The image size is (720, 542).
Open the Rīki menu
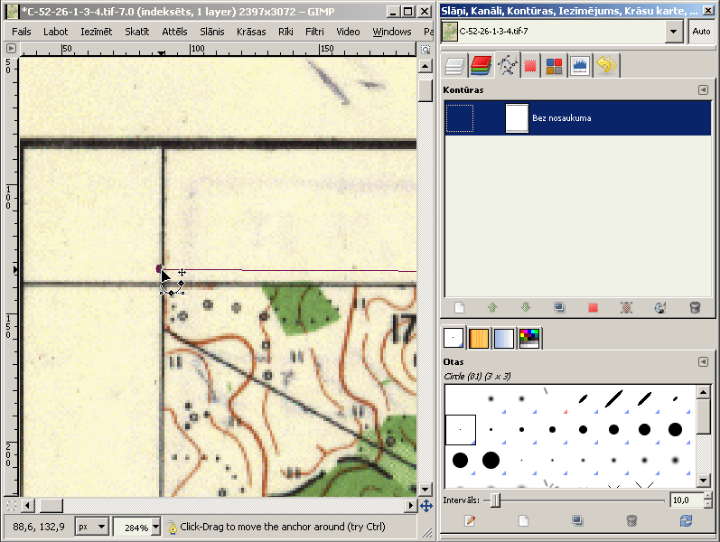285,32
